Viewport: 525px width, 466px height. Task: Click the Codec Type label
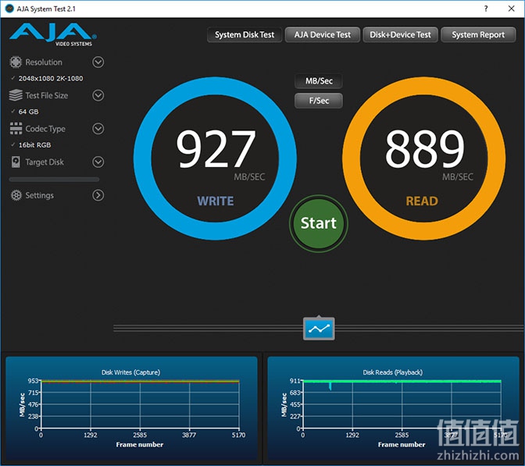[45, 129]
